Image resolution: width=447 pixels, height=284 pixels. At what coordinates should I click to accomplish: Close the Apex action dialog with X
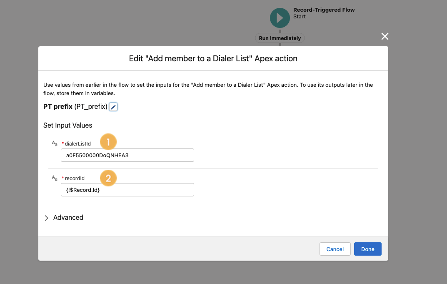point(385,36)
